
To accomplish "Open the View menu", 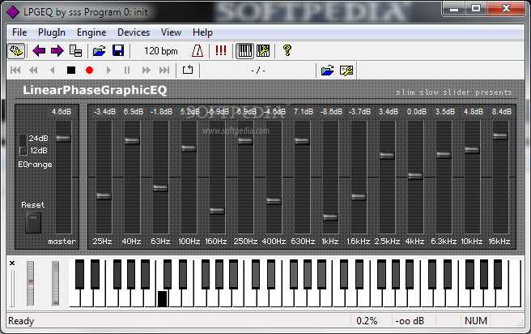I will point(171,32).
